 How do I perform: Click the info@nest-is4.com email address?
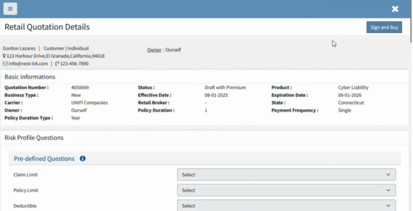coord(28,63)
